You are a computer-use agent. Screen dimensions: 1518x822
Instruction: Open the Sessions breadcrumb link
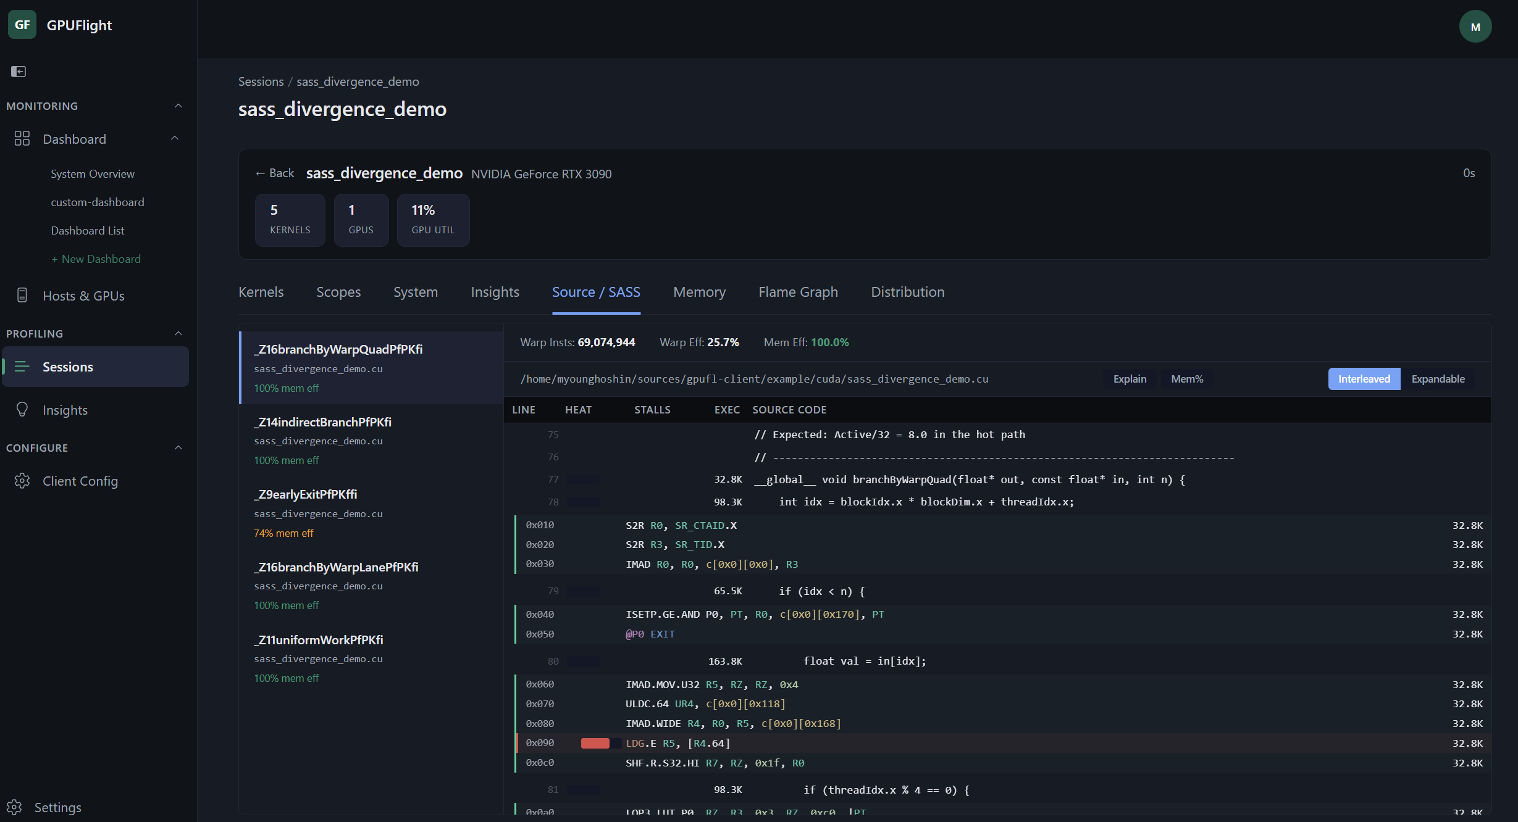[x=261, y=81]
